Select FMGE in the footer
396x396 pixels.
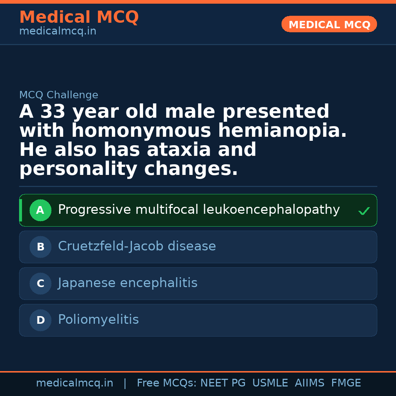click(346, 383)
